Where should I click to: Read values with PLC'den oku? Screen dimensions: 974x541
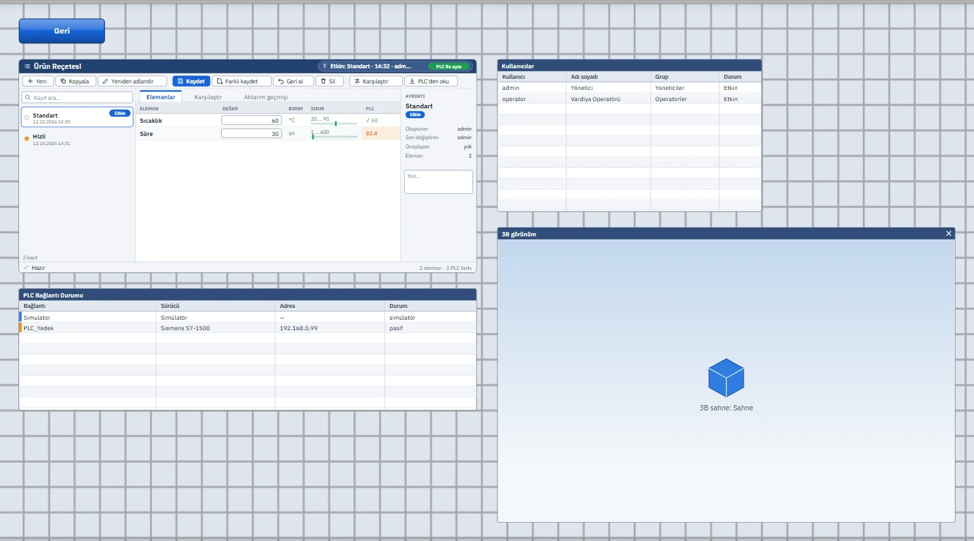coord(431,81)
